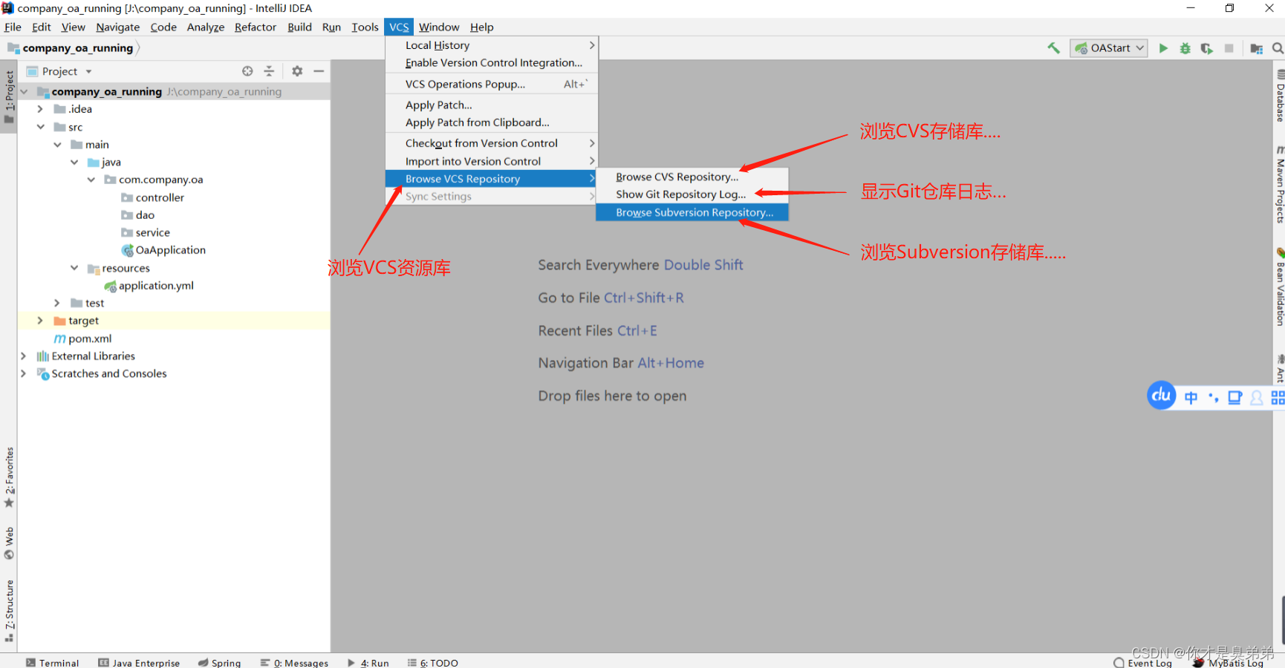Open the 0: Messages tool window
This screenshot has width=1285, height=668.
pos(294,663)
